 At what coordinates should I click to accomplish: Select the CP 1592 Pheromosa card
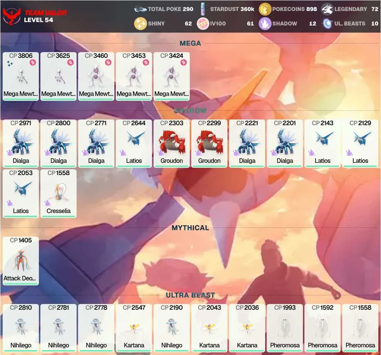322,328
